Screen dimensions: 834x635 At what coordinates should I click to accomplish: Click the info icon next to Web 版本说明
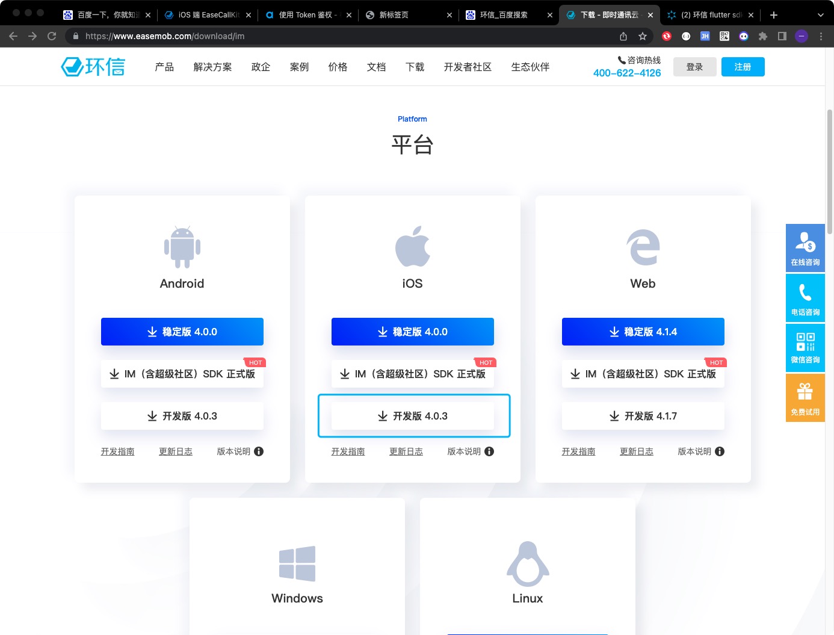(x=720, y=451)
